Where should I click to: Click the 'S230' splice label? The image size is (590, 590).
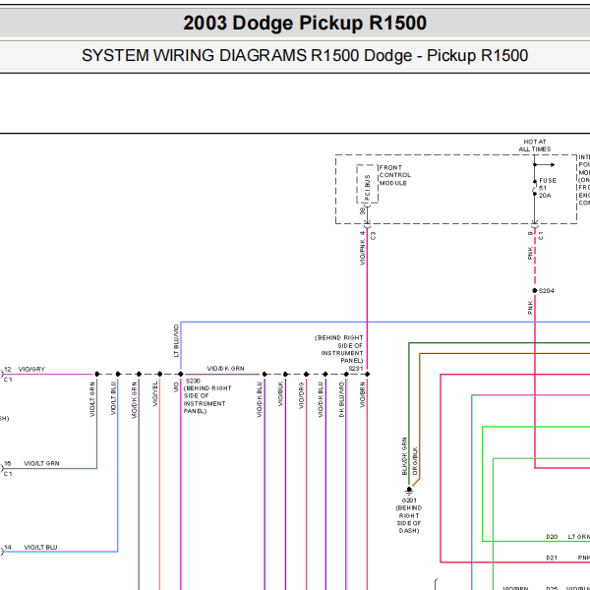coord(193,382)
